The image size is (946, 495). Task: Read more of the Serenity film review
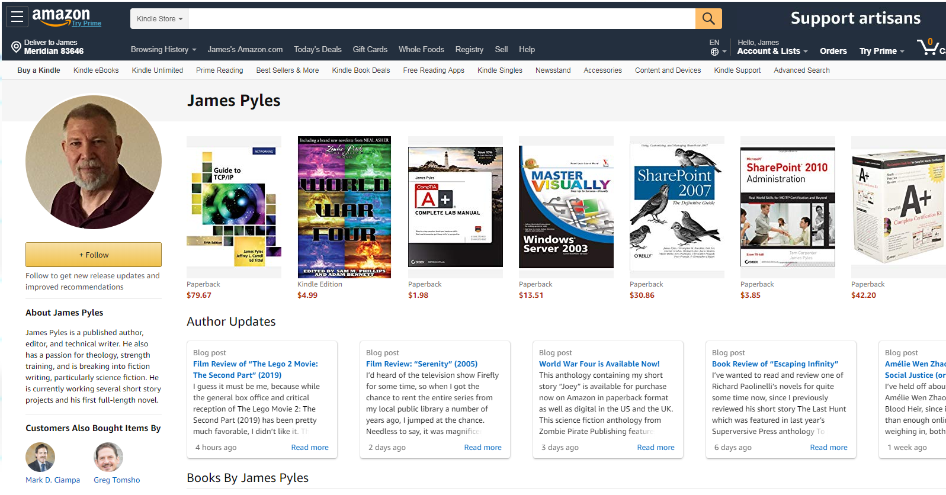[x=482, y=448]
